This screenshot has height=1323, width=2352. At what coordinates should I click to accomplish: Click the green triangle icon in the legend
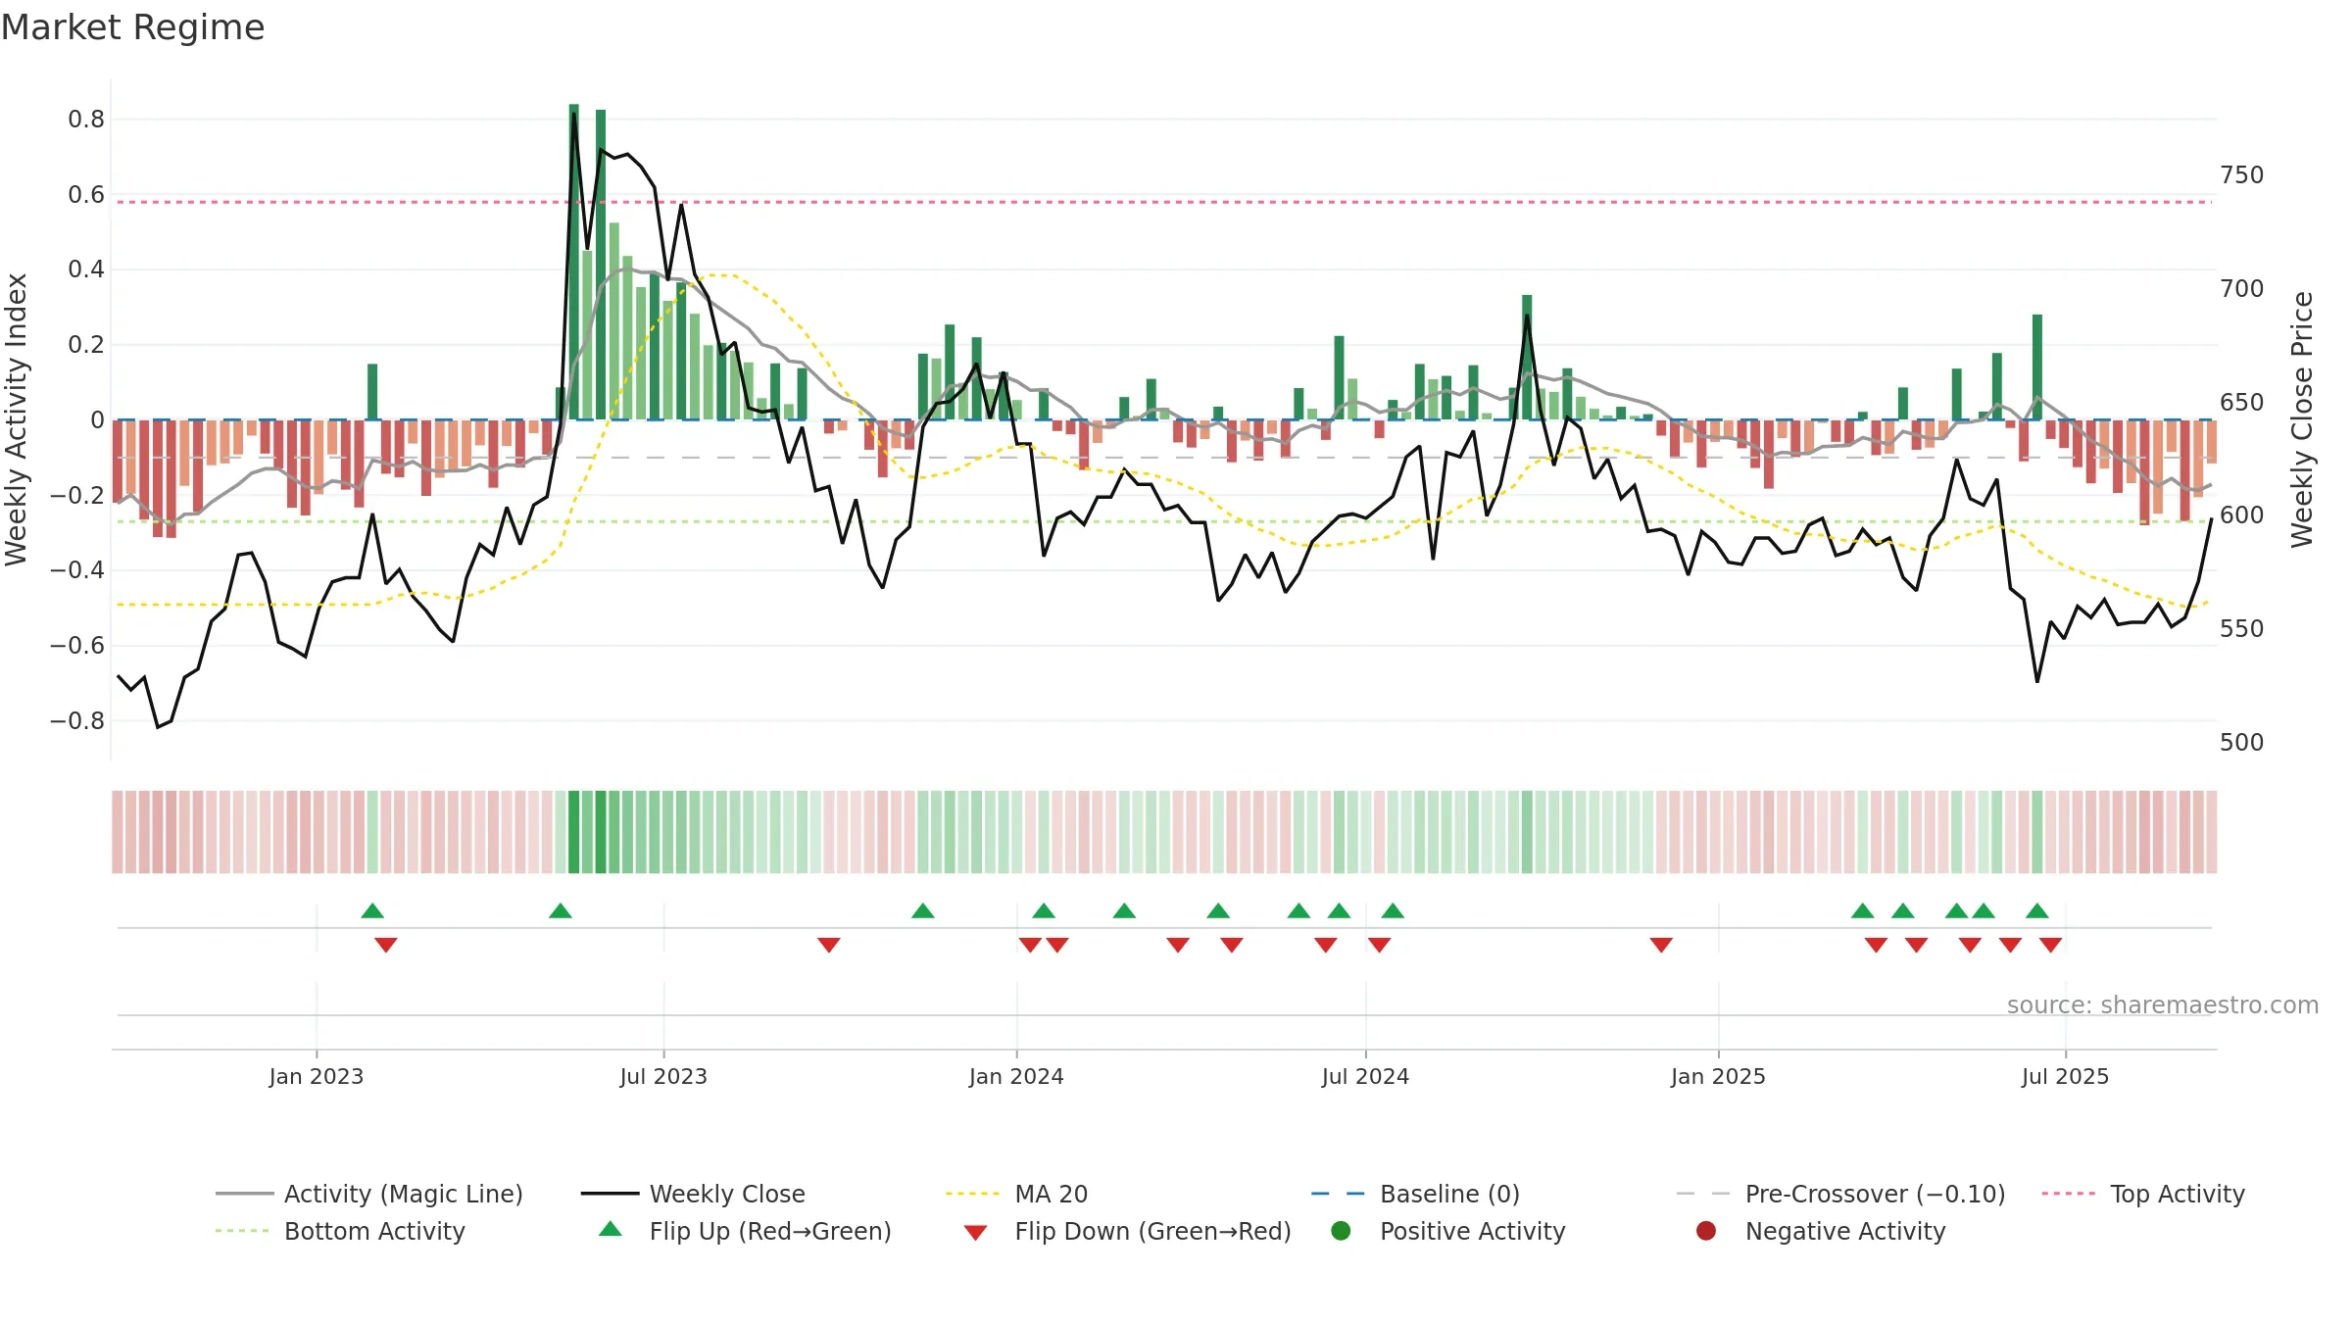(611, 1229)
